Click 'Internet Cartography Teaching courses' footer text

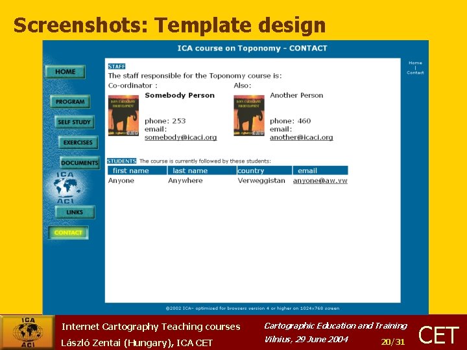(x=151, y=327)
